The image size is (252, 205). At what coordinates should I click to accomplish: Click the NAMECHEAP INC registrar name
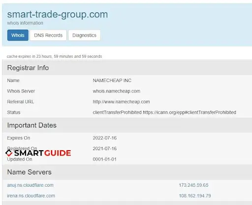112,81
